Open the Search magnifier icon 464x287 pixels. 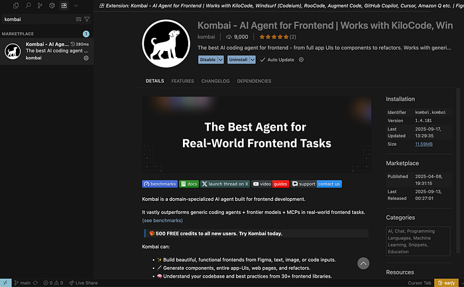tap(28, 5)
